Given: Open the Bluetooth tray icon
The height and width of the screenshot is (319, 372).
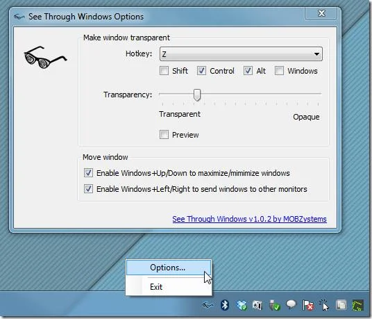Looking at the screenshot, I should pos(224,304).
